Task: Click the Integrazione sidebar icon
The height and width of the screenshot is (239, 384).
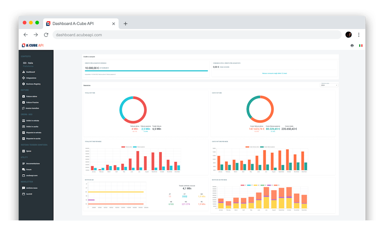Action: click(23, 78)
